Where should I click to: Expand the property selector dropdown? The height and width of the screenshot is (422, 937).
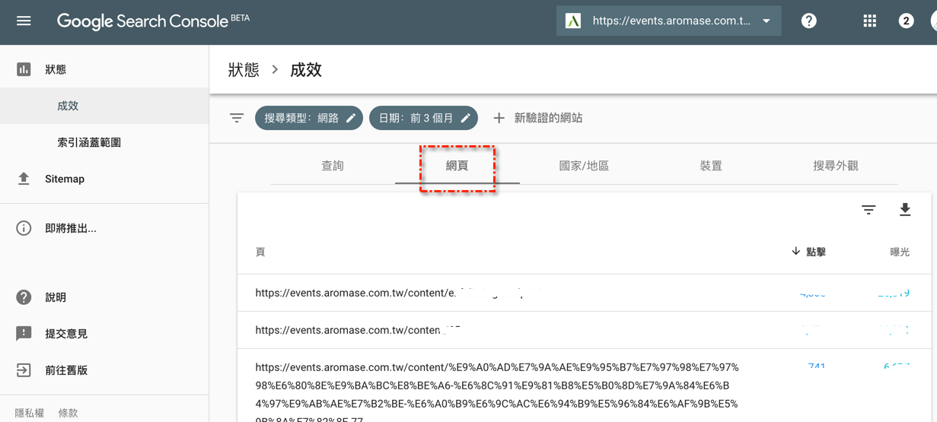766,21
